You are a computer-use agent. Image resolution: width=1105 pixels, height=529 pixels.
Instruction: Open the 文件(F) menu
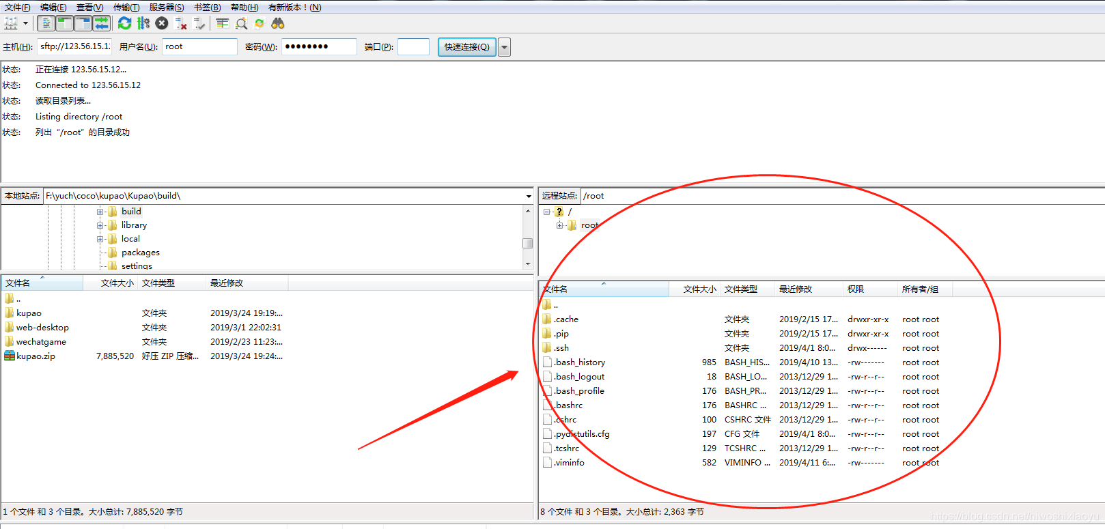click(x=17, y=8)
